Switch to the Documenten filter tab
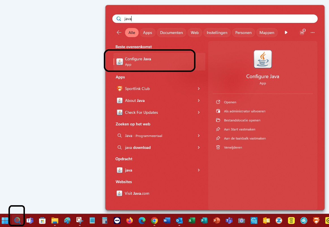 tap(171, 33)
